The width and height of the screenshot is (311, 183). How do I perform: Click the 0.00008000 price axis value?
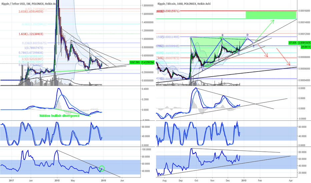tap(304, 57)
